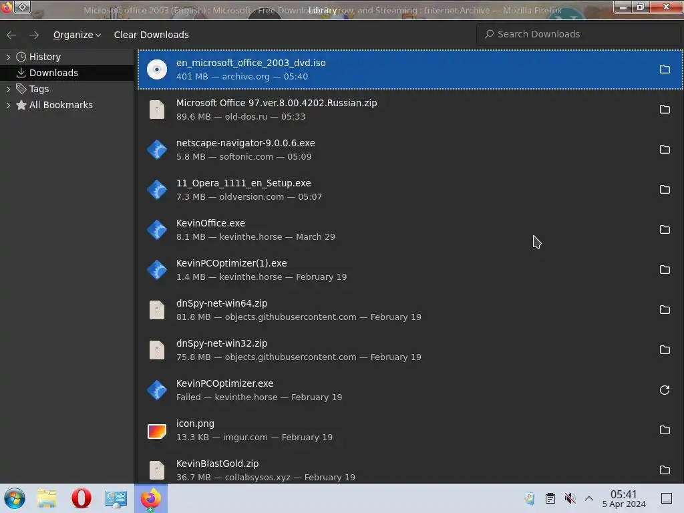
Task: Select the dnSpy-net-win64.zip entry
Action: coord(410,310)
